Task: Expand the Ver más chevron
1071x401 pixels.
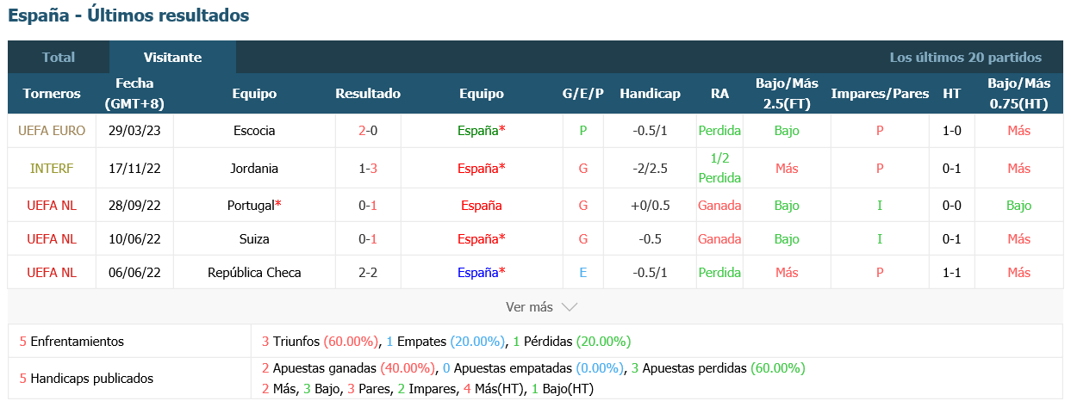Action: tap(569, 306)
